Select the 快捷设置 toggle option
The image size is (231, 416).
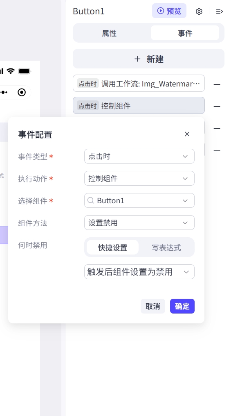[112, 248]
